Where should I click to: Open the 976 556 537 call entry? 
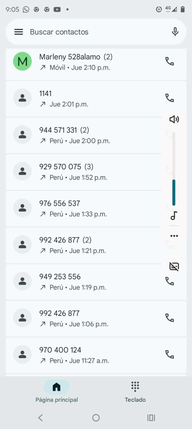(80, 208)
